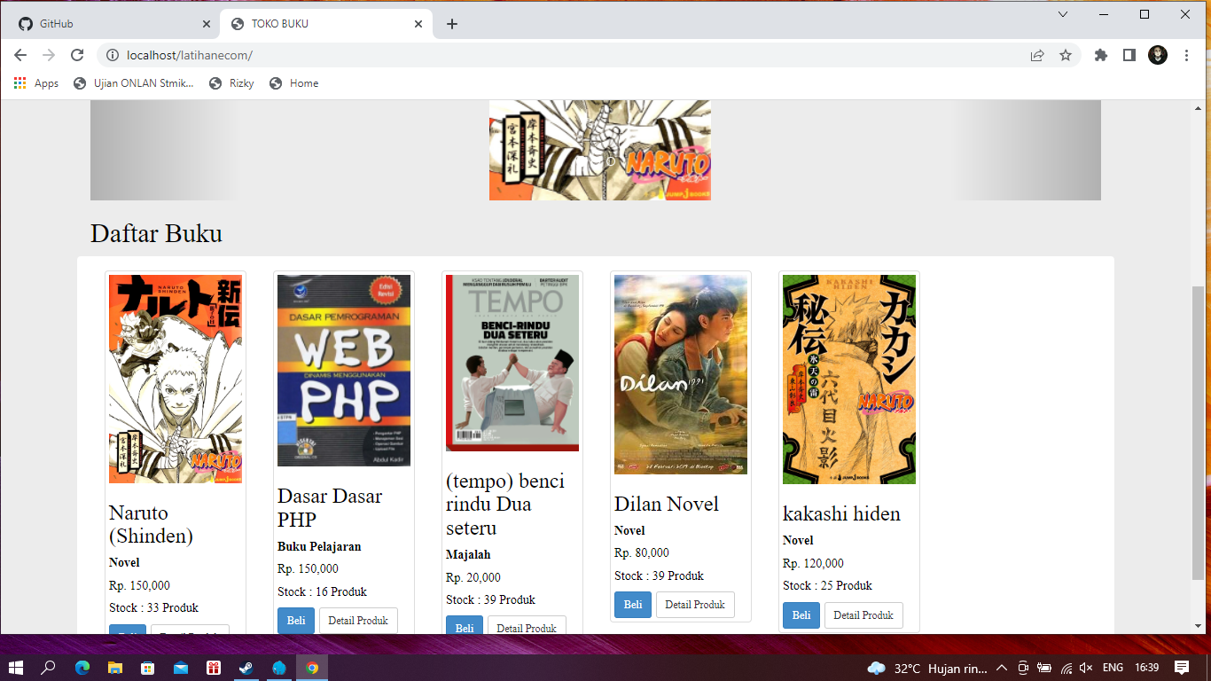The width and height of the screenshot is (1211, 681).
Task: Click the address bar URL field
Action: 567,55
